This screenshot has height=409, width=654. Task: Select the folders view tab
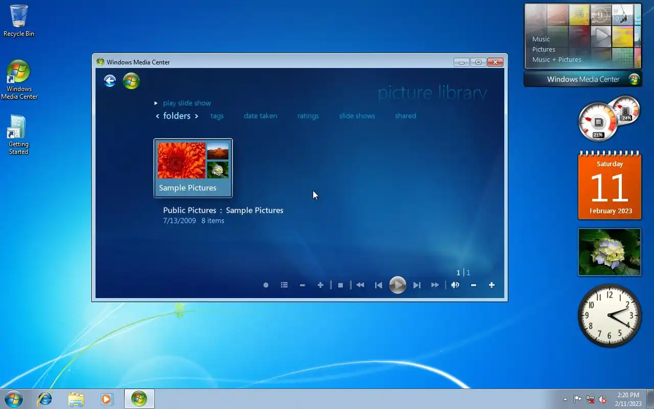[x=177, y=116]
